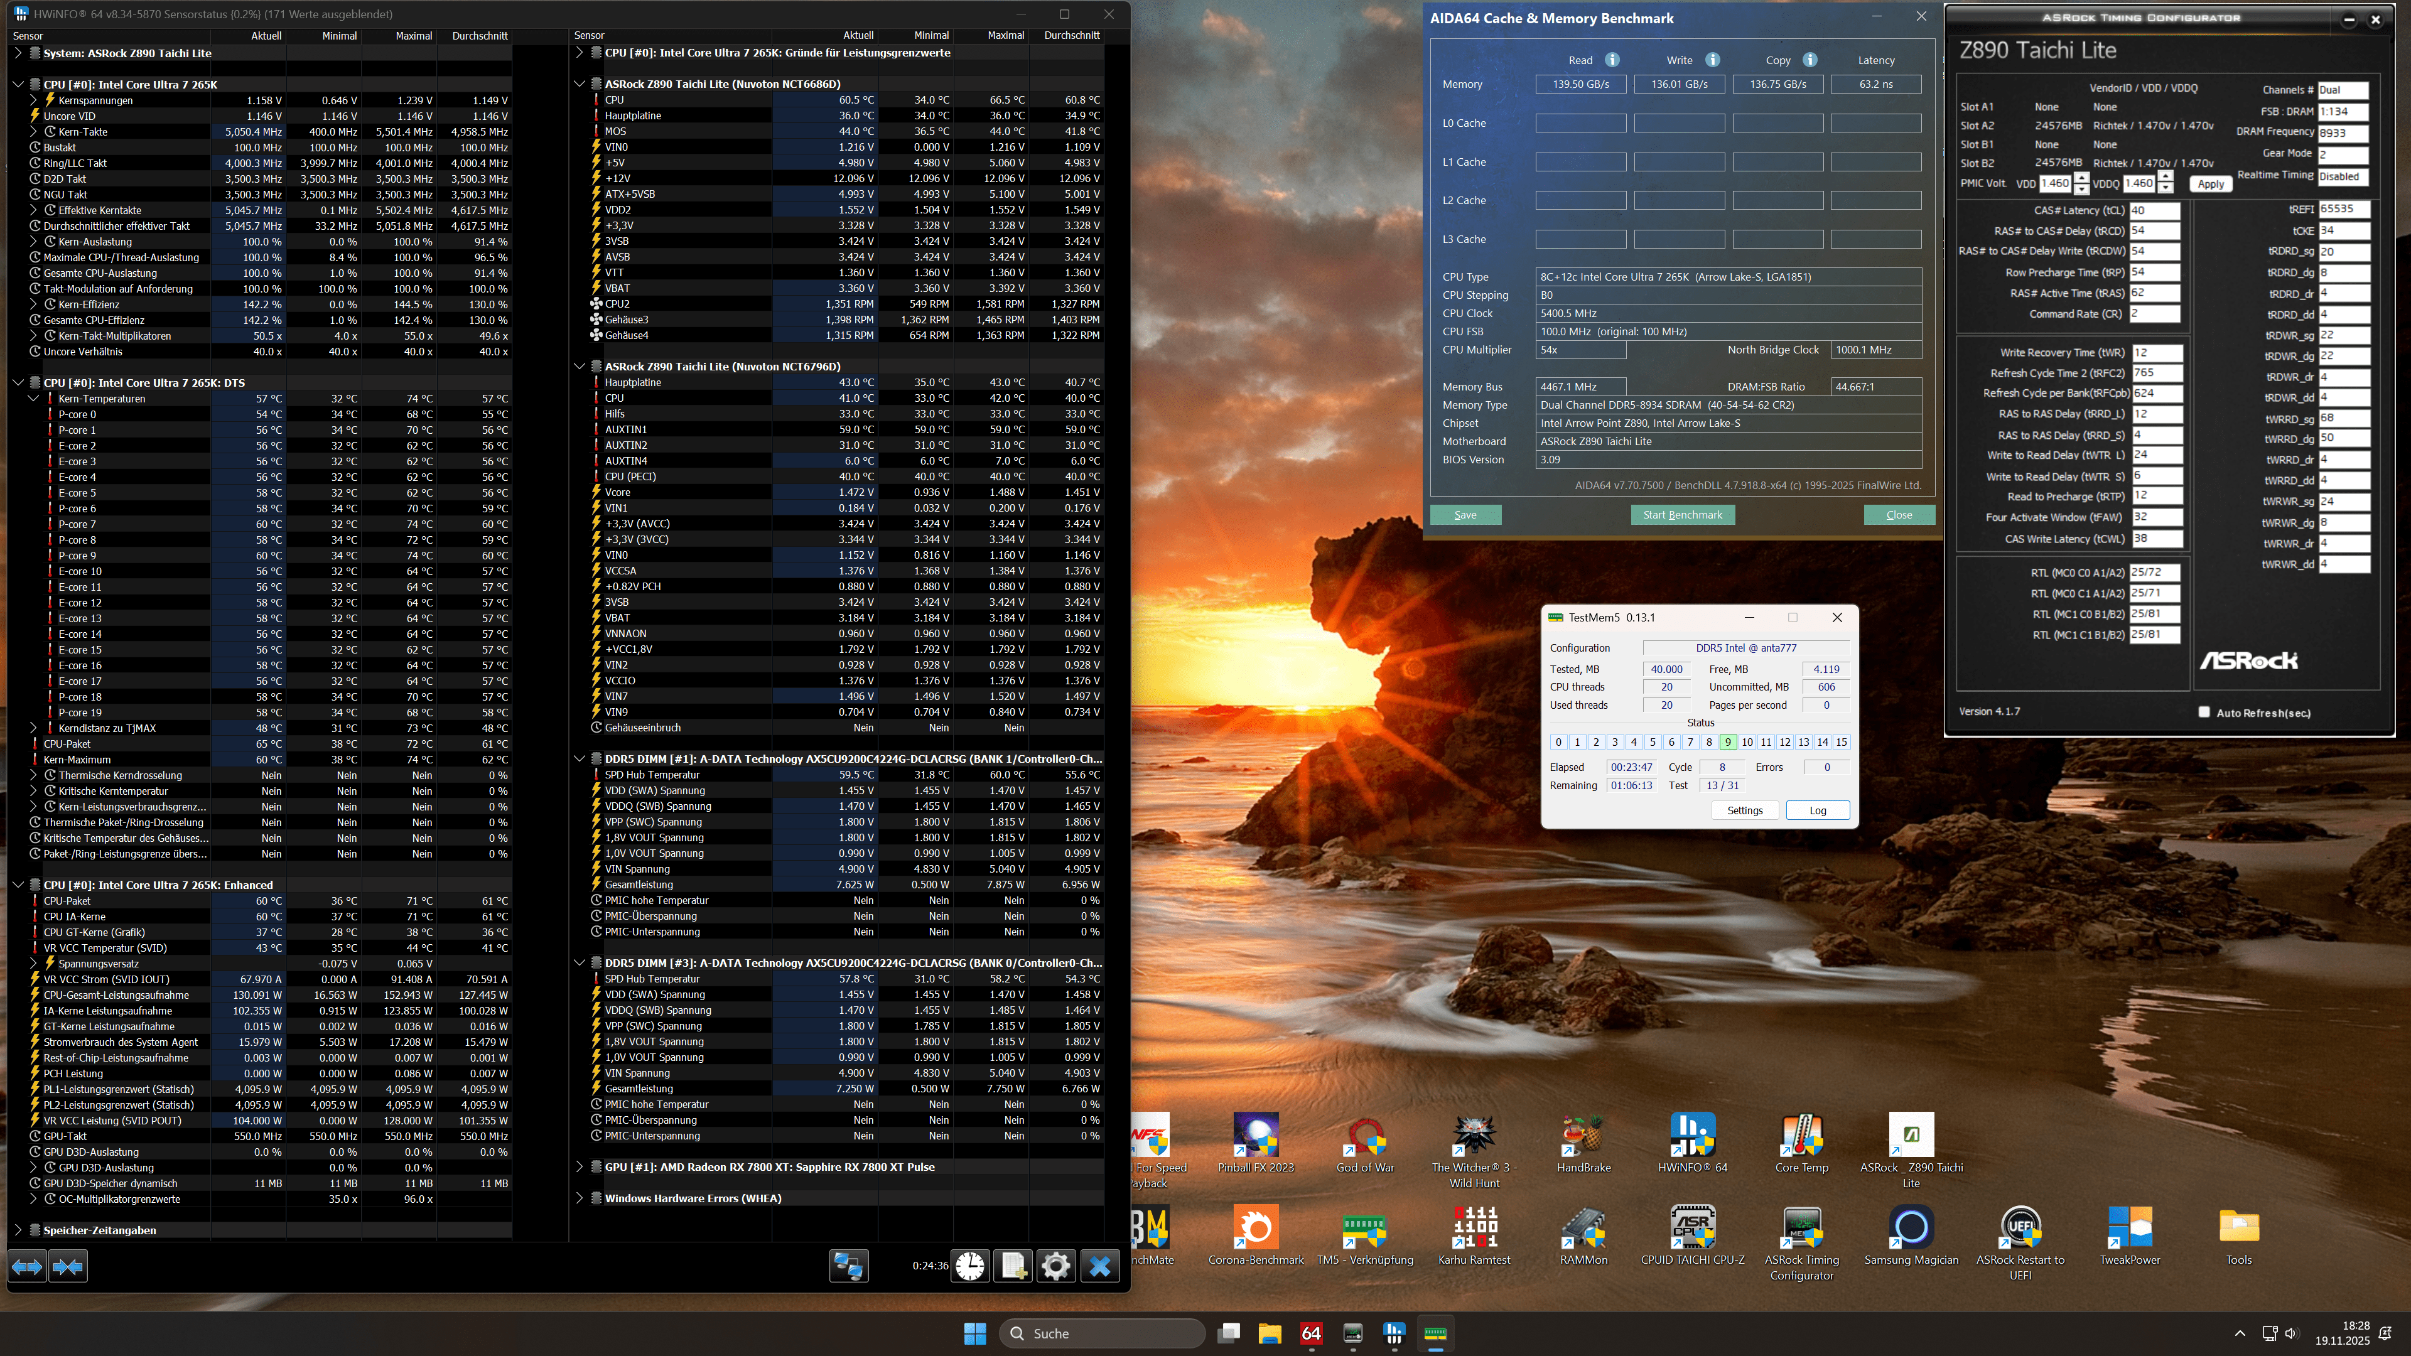This screenshot has width=2411, height=1356.
Task: Increase VDD voltage with the up stepper
Action: [x=2081, y=178]
